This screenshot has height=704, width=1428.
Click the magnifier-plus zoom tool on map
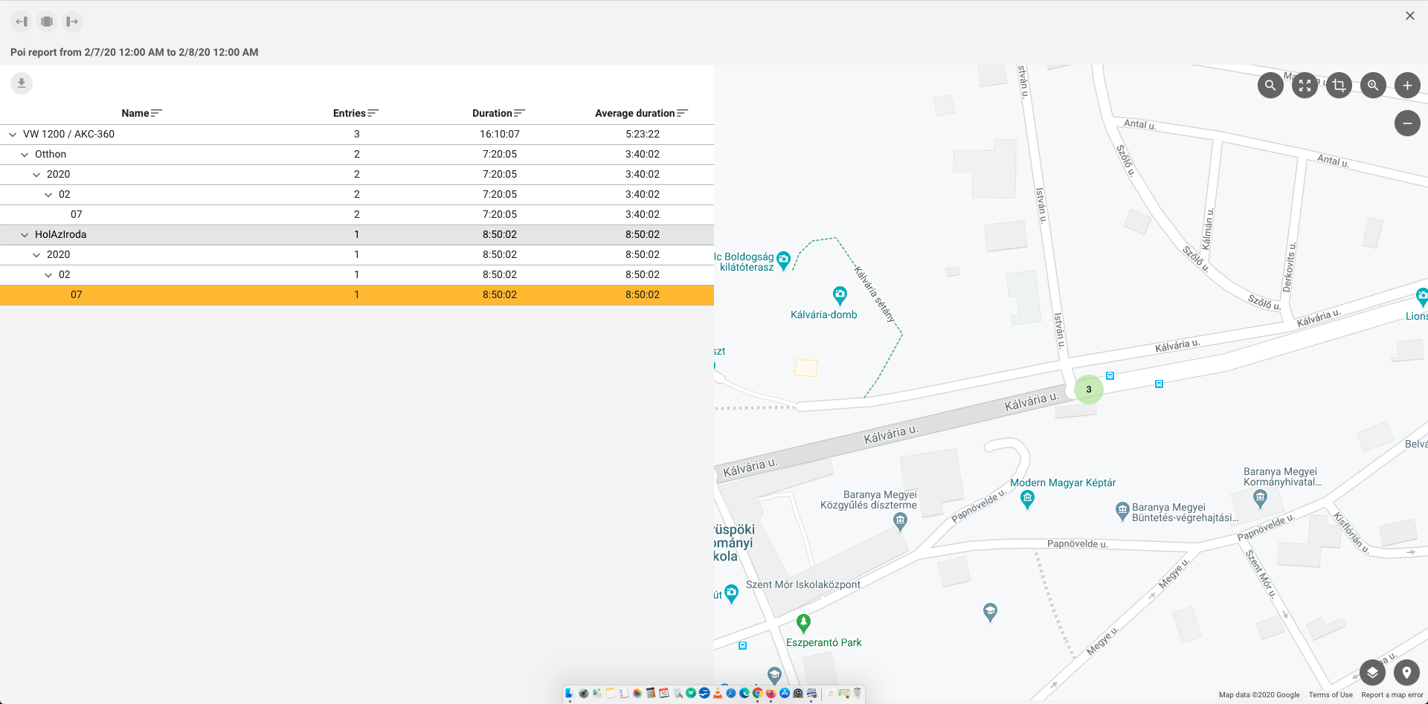pyautogui.click(x=1373, y=85)
